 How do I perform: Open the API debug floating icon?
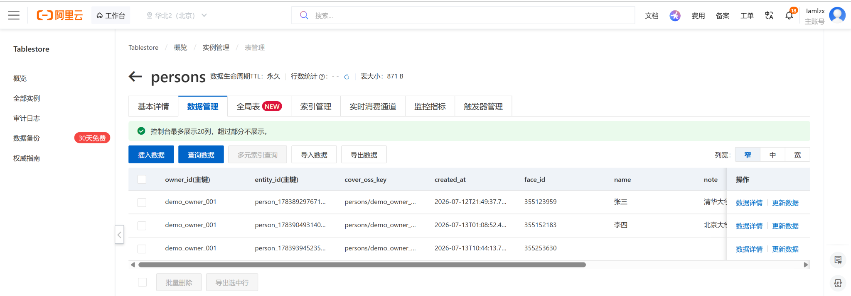coord(838,283)
